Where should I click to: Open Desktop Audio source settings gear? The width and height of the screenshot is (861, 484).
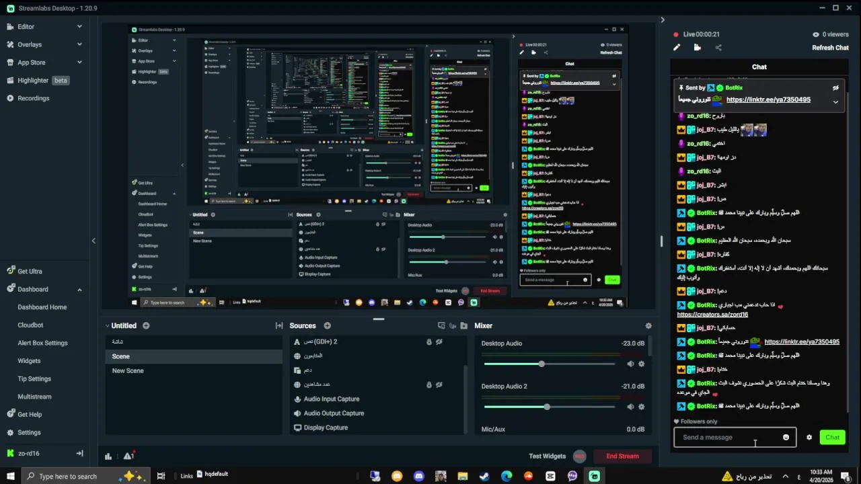pos(641,364)
